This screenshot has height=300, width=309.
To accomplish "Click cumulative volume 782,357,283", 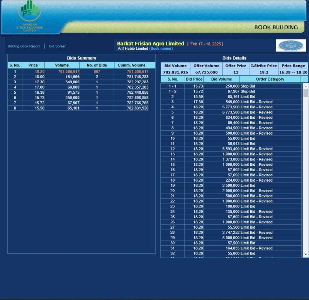I will pyautogui.click(x=138, y=87).
